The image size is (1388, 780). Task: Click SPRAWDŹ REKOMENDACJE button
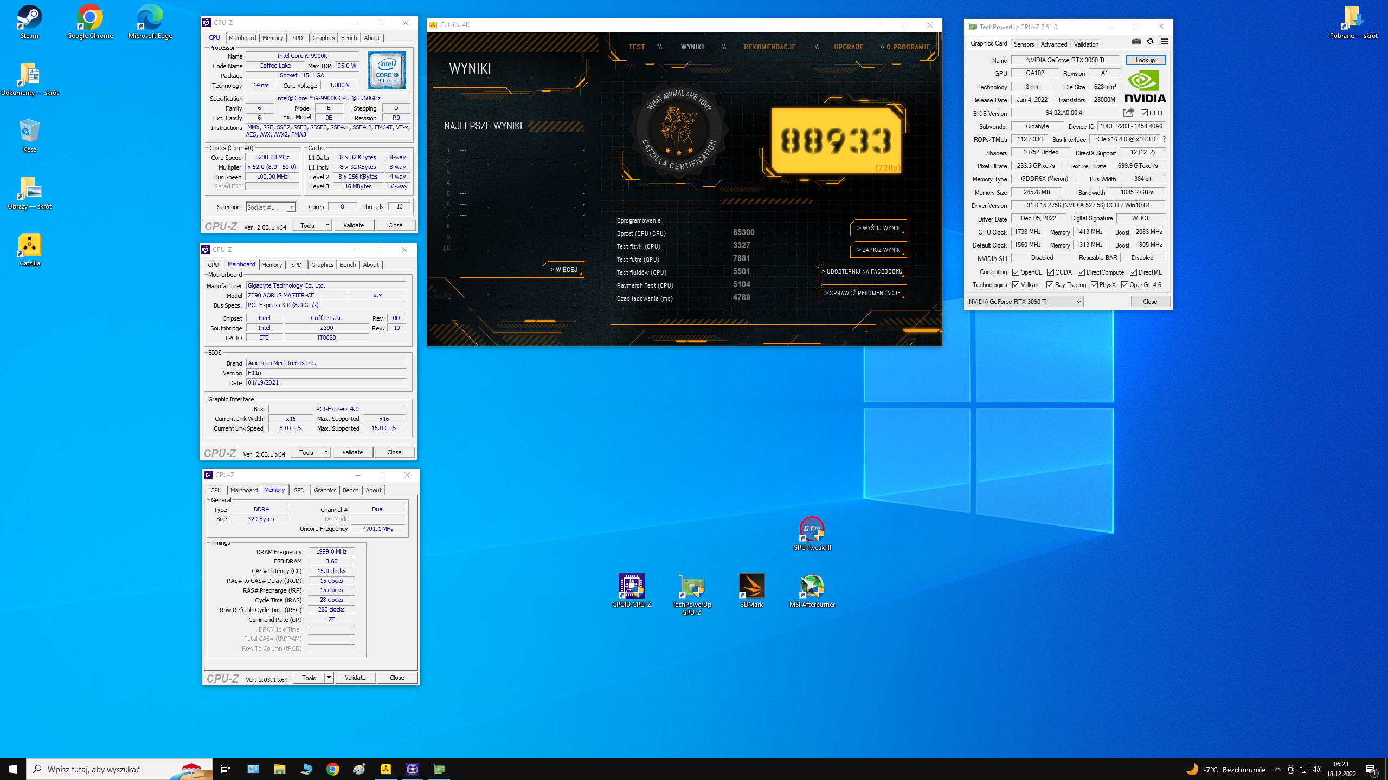tap(862, 293)
